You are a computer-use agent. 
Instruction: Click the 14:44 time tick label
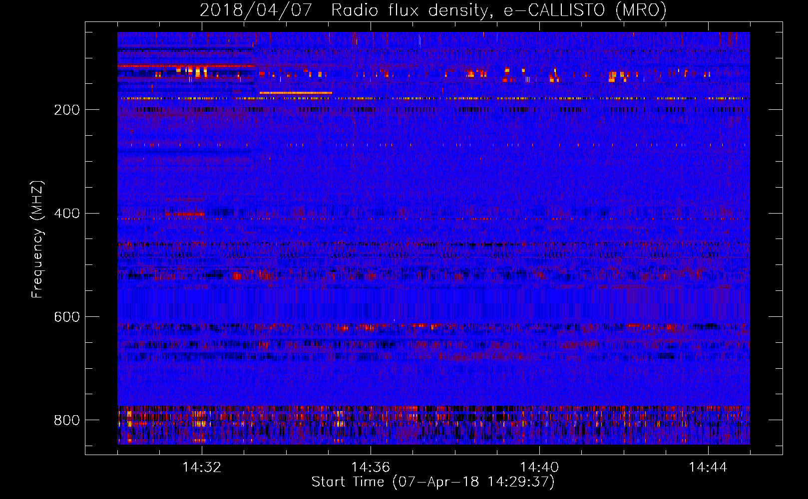click(x=708, y=468)
